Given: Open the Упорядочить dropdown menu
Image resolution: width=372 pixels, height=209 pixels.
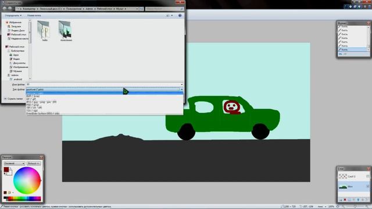Looking at the screenshot, I should tap(13, 16).
